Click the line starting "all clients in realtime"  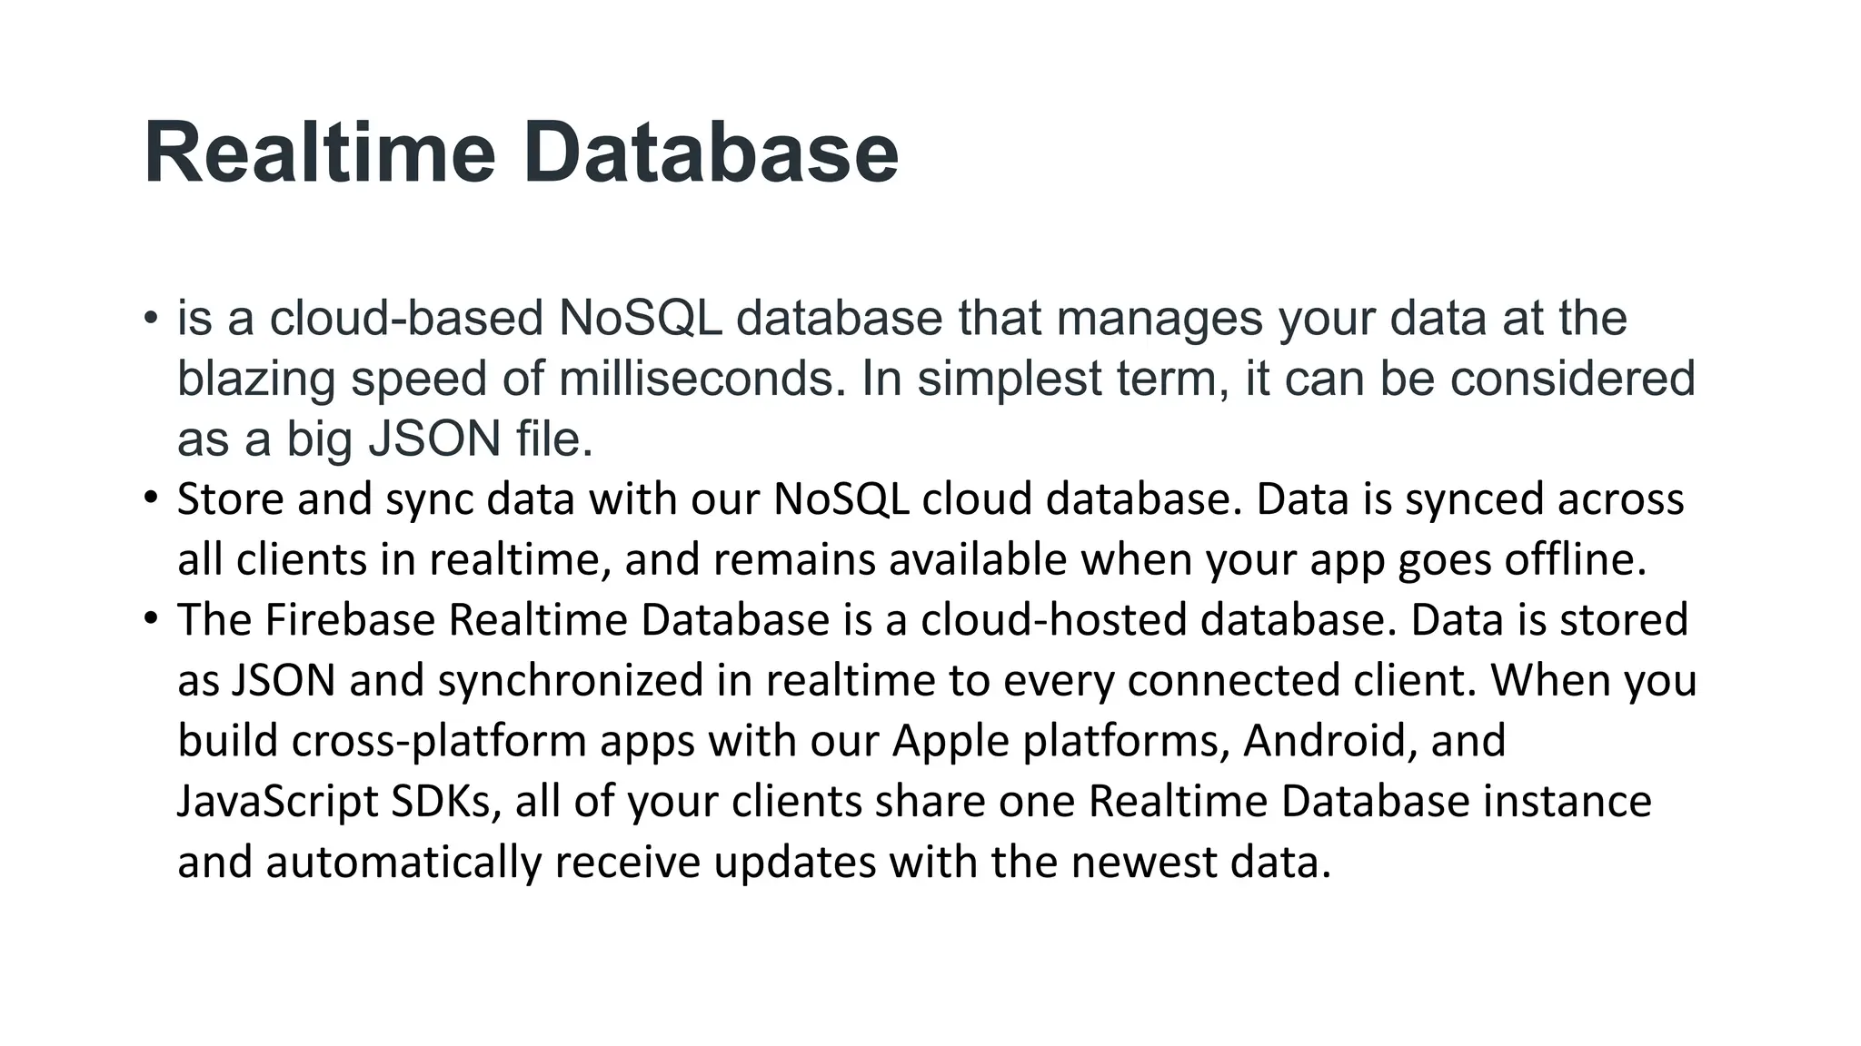(911, 559)
